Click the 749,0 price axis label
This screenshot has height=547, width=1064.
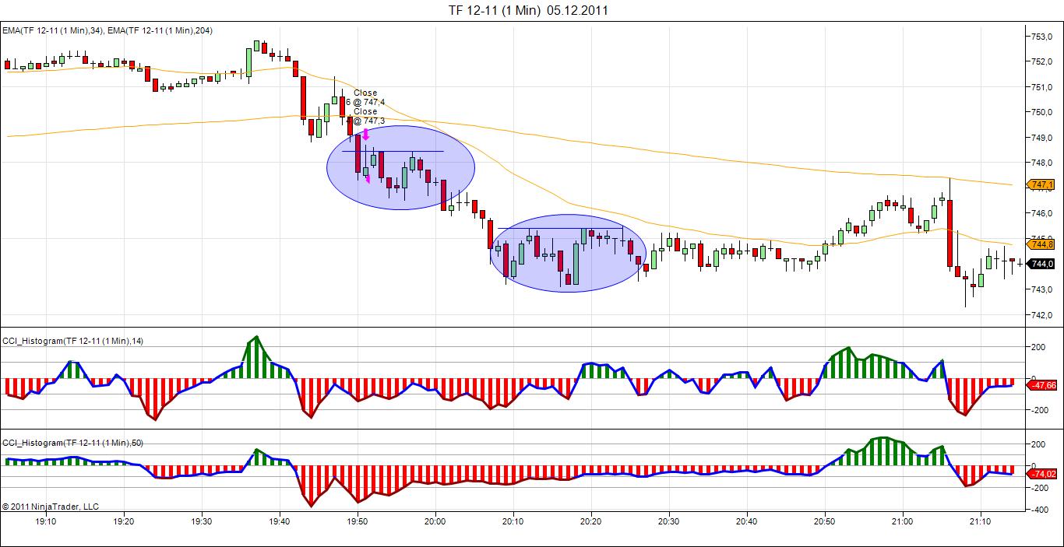pyautogui.click(x=1042, y=138)
